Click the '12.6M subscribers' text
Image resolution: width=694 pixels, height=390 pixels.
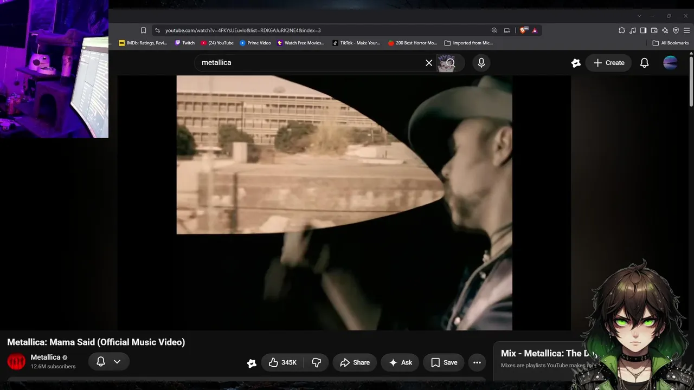pos(53,367)
